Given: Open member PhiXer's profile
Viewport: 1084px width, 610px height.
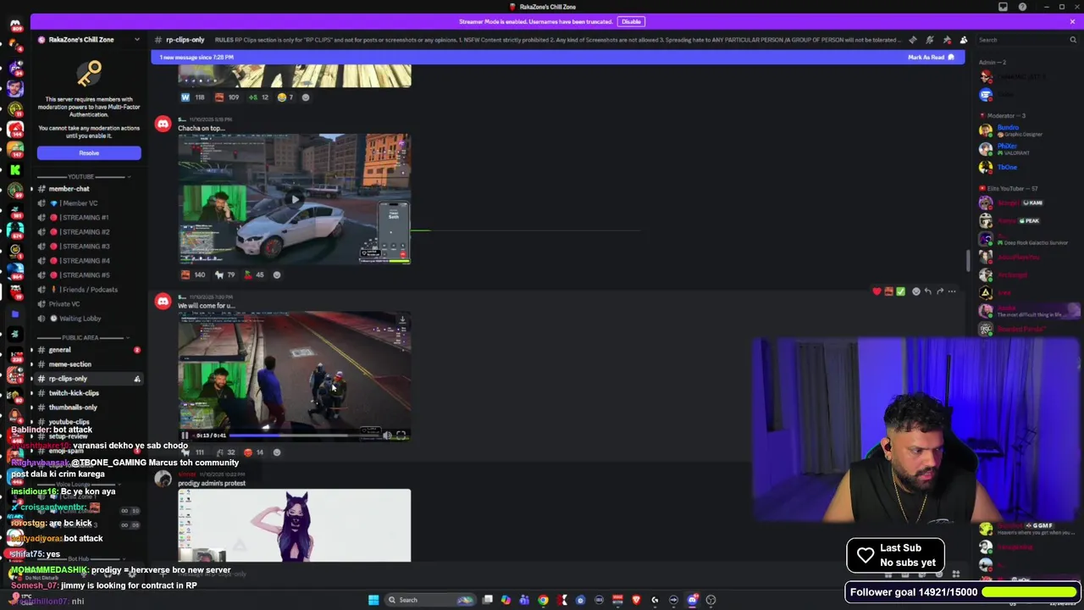Looking at the screenshot, I should pos(1006,146).
